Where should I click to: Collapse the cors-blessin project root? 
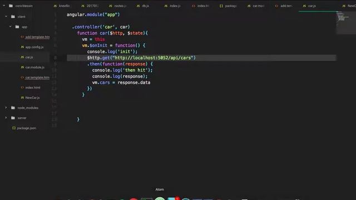click(4, 6)
